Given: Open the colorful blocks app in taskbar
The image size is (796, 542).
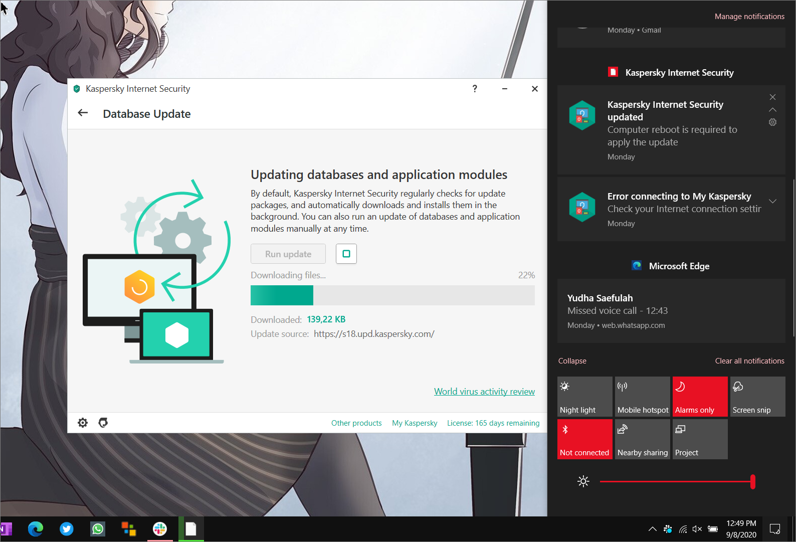Looking at the screenshot, I should coord(129,529).
